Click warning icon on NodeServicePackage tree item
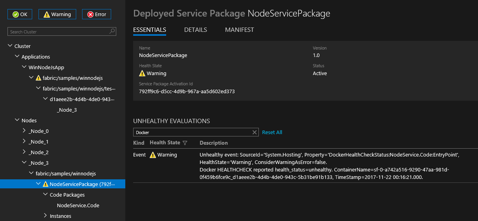Viewport: 478px width, 221px height. 46,184
